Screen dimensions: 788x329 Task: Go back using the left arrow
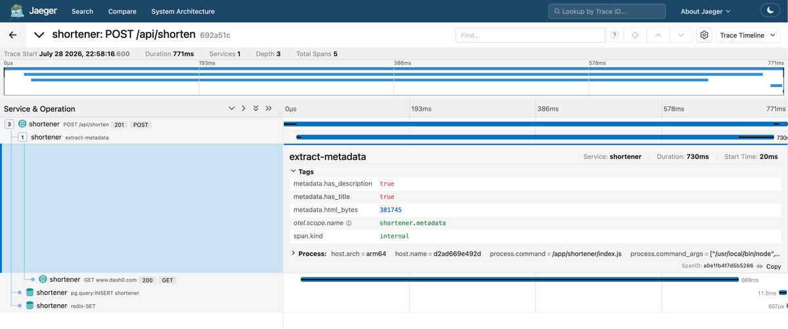[x=12, y=35]
